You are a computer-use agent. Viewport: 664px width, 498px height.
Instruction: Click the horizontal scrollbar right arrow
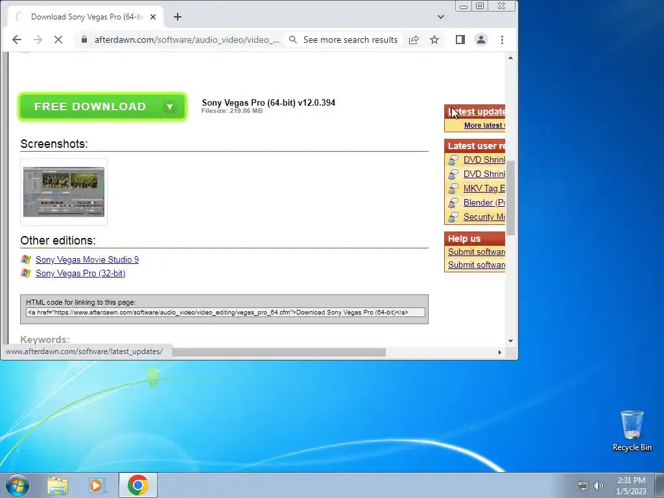tap(500, 352)
